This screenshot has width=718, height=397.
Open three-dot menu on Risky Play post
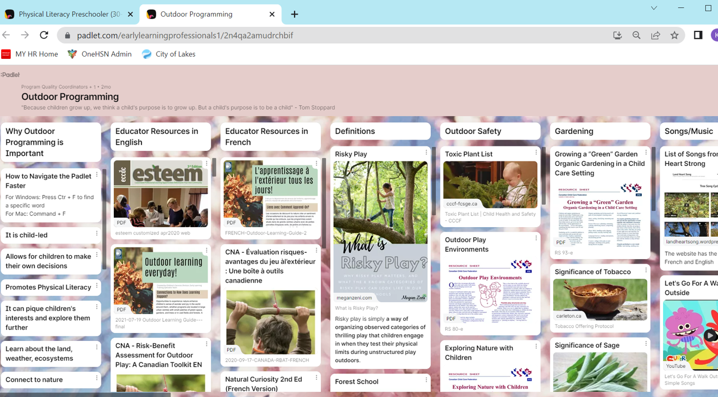(426, 153)
